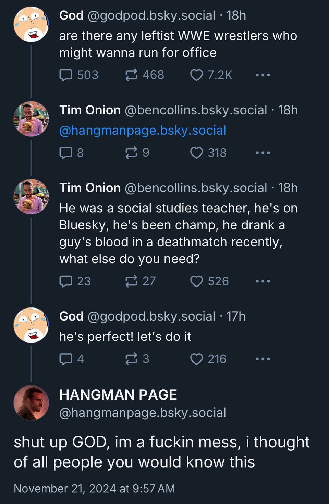This screenshot has width=329, height=504.
Task: Repost Tim Onion's post with 9 reposts
Action: [x=131, y=153]
